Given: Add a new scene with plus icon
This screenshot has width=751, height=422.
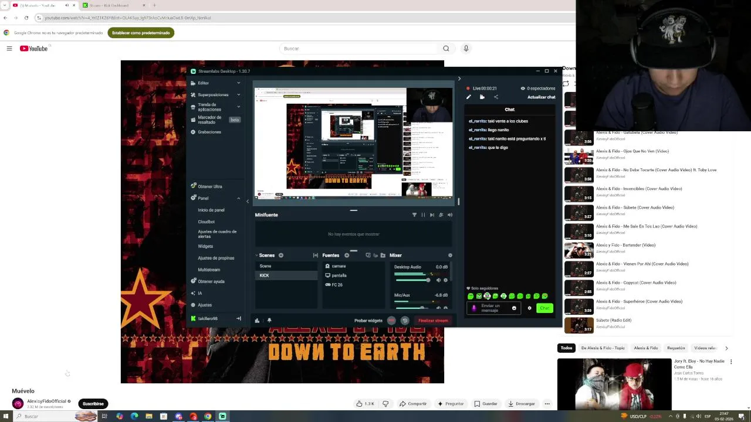Looking at the screenshot, I should (281, 255).
